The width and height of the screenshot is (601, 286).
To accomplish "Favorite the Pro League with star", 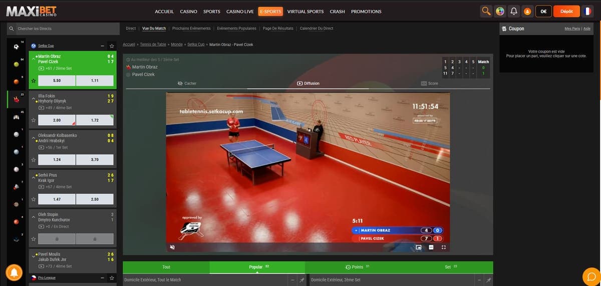I will click(112, 277).
